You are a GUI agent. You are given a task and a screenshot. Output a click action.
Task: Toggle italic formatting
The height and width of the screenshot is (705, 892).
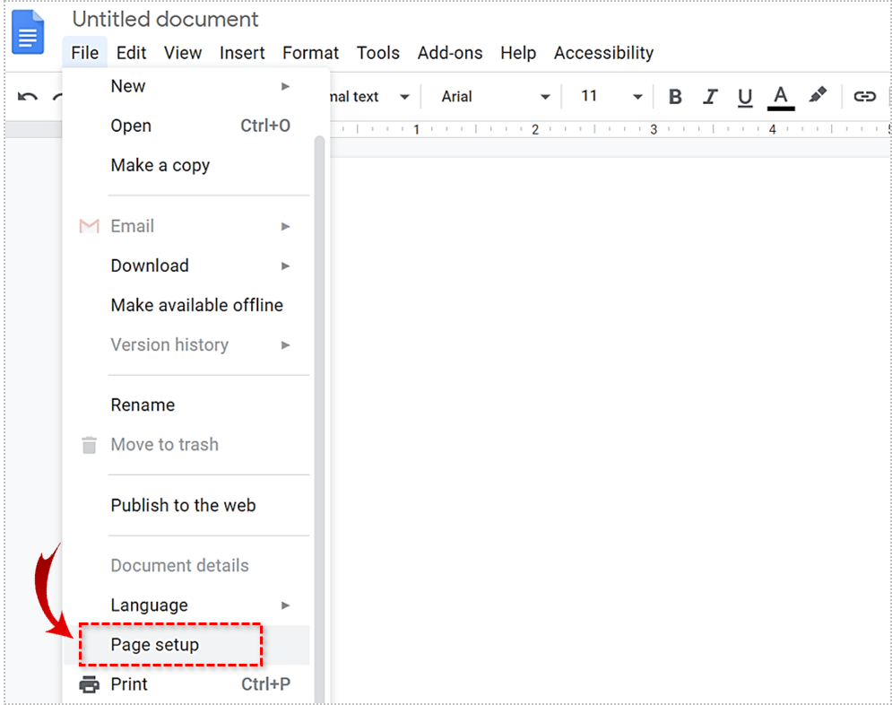(x=711, y=97)
